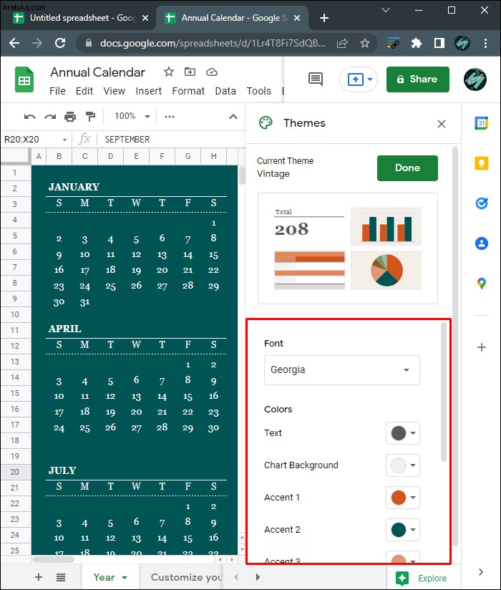501x590 pixels.
Task: Print the spreadsheet with printer icon
Action: (70, 117)
